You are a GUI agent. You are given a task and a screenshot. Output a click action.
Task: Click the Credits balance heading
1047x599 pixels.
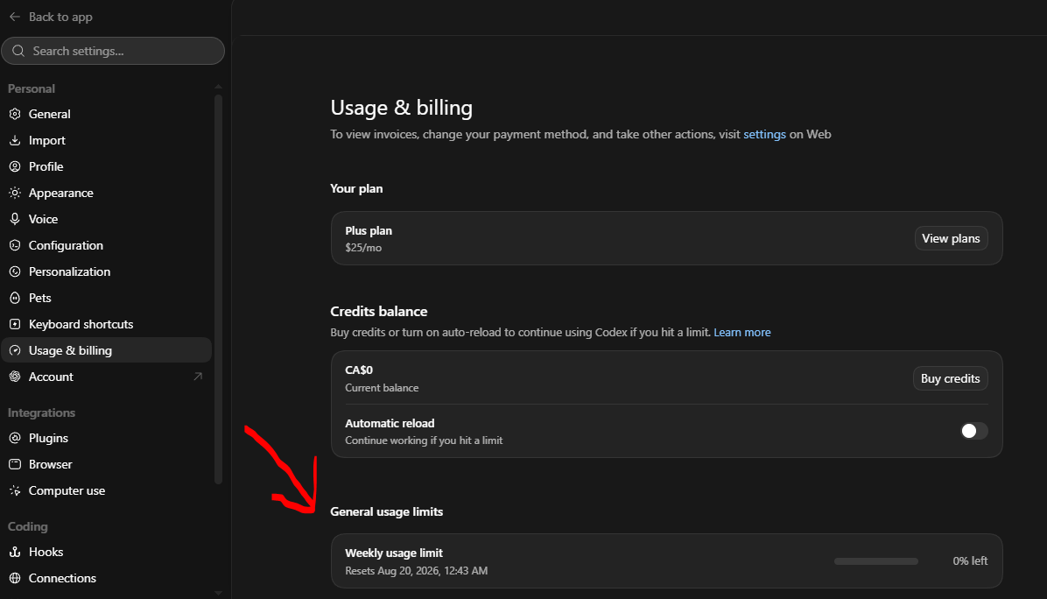tap(378, 311)
